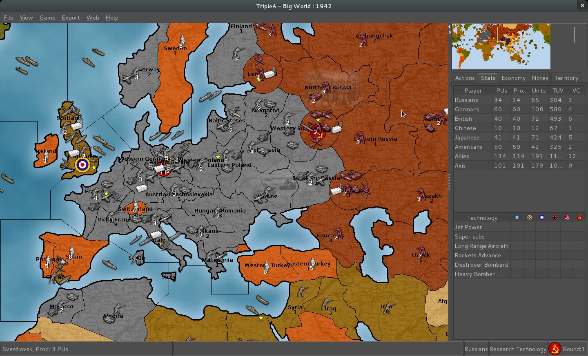Switch to the Stats tab
Screen dimensions: 588x356
click(x=488, y=78)
